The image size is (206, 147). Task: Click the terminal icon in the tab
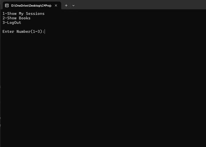click(x=7, y=5)
